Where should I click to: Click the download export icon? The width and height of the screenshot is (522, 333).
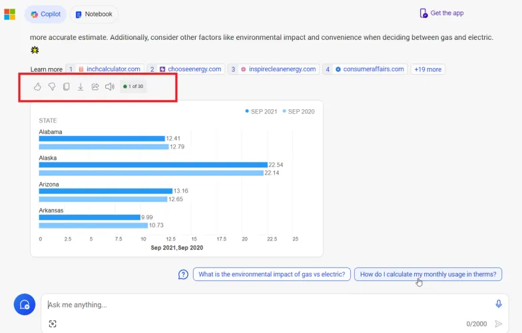coord(81,87)
